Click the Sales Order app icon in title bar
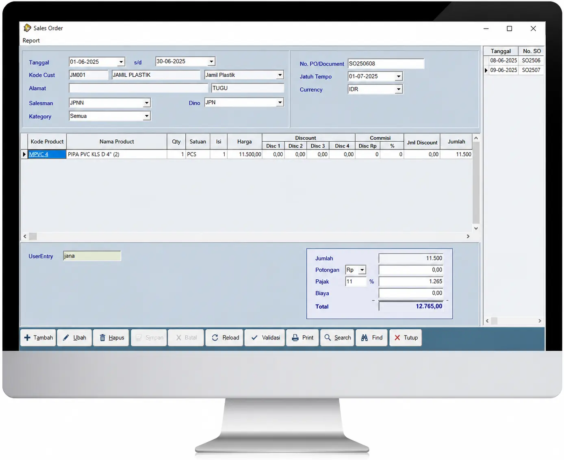564x460 pixels. coord(27,28)
